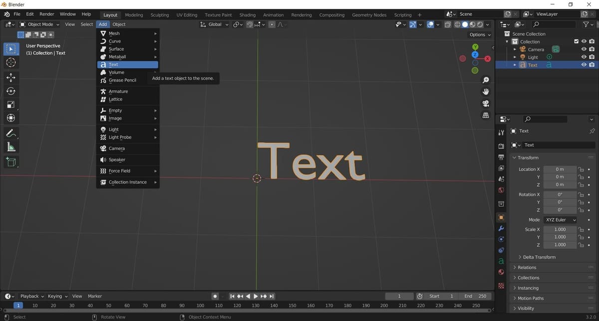Expand the Camera item in outliner
The image size is (599, 321).
click(515, 49)
